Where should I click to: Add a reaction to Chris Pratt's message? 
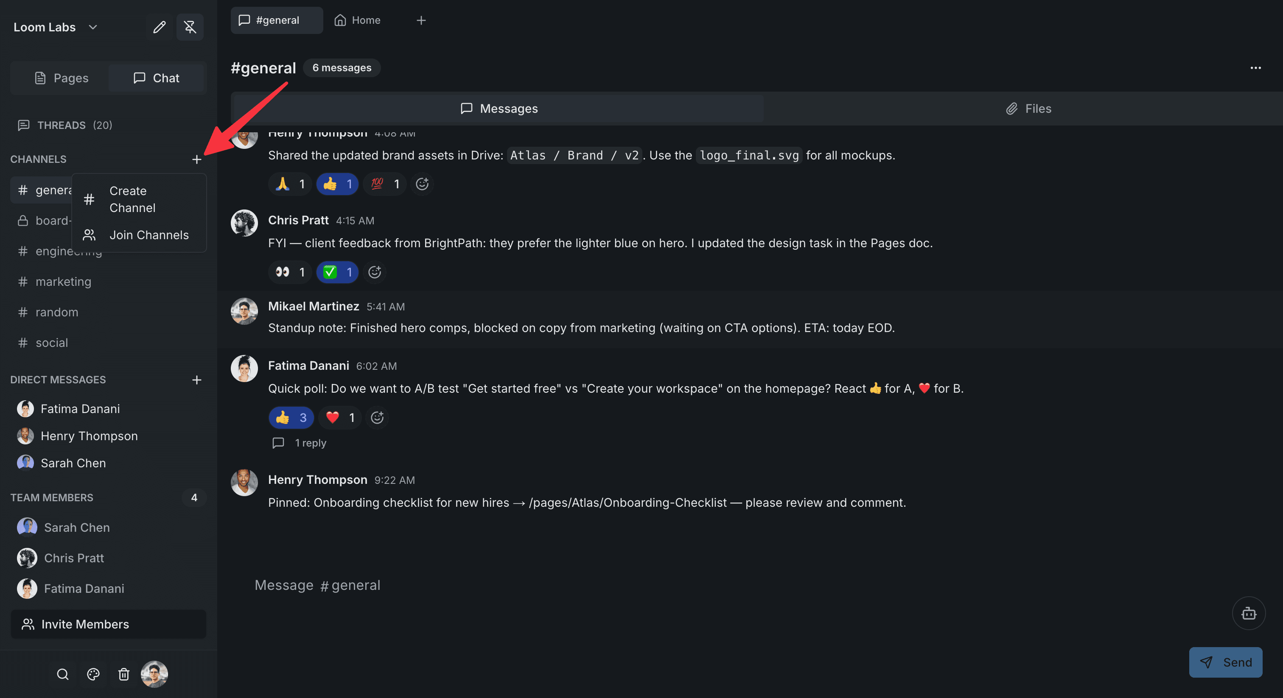click(x=375, y=272)
